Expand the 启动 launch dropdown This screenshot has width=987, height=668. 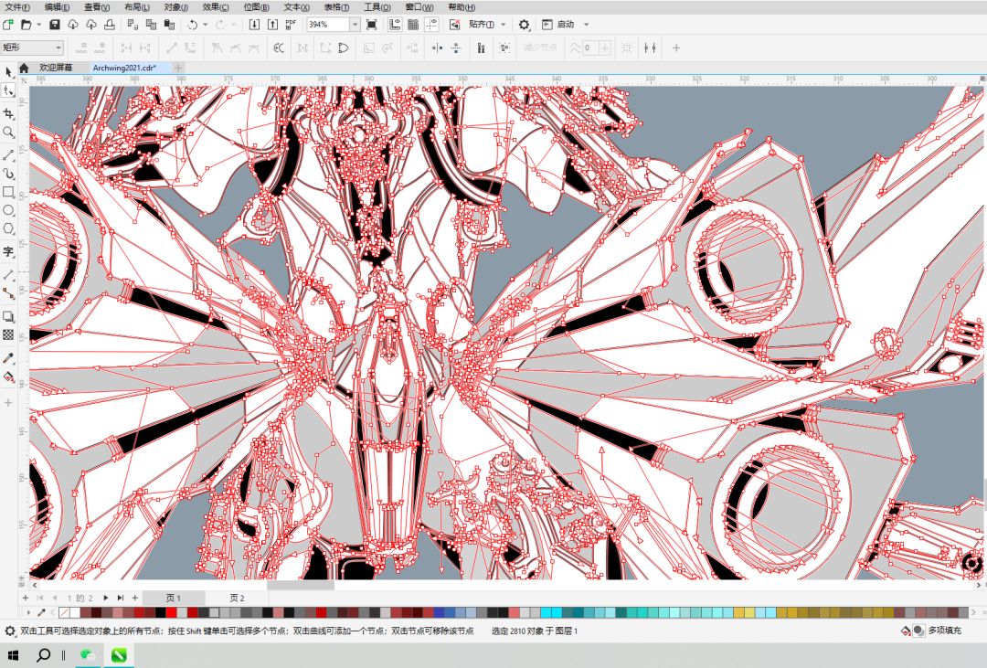[586, 25]
